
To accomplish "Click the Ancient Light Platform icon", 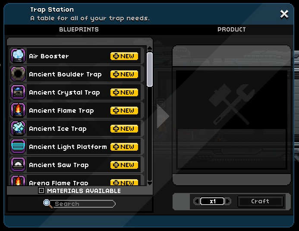I will pos(18,147).
